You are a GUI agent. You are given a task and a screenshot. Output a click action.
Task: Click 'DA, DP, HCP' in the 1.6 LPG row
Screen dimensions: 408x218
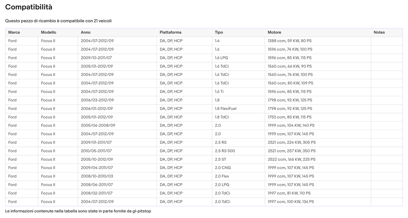(x=171, y=58)
